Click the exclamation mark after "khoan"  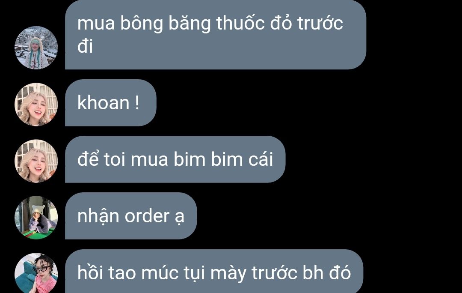[x=137, y=103]
